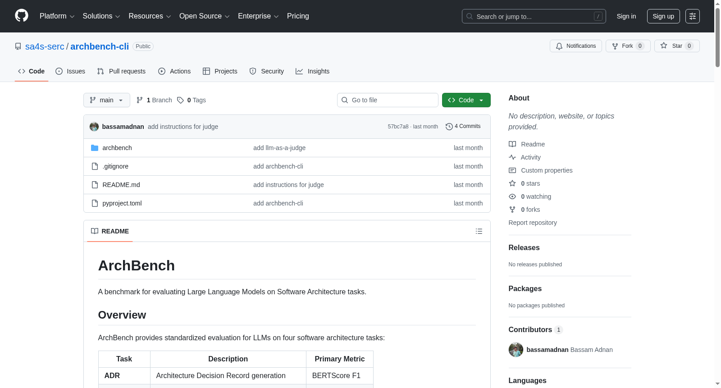Expand the Enterprise menu
The width and height of the screenshot is (721, 388).
pos(258,16)
